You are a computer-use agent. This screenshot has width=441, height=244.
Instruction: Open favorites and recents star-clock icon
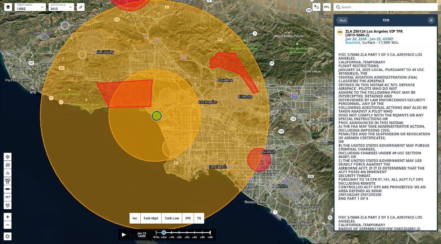[317, 7]
